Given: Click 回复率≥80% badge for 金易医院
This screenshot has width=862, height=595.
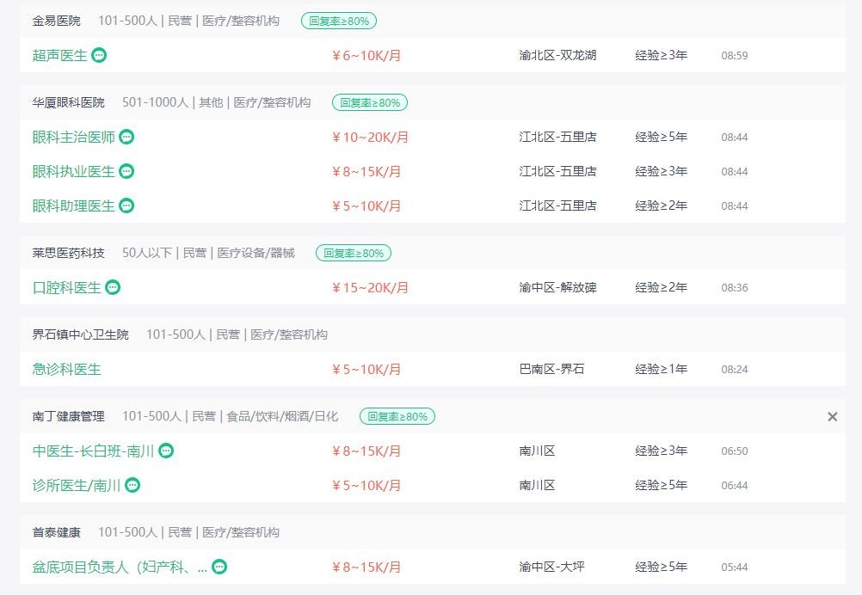Looking at the screenshot, I should tap(339, 21).
